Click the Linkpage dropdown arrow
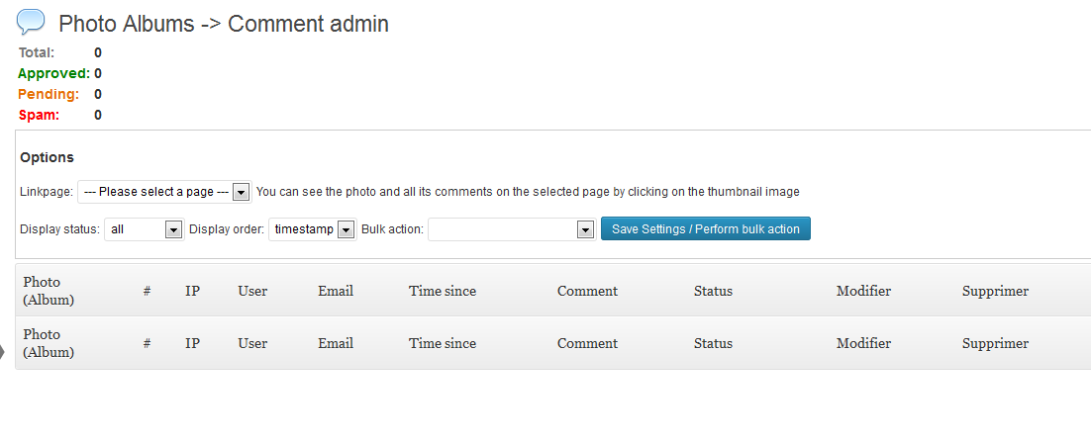1091x445 pixels. (x=241, y=193)
